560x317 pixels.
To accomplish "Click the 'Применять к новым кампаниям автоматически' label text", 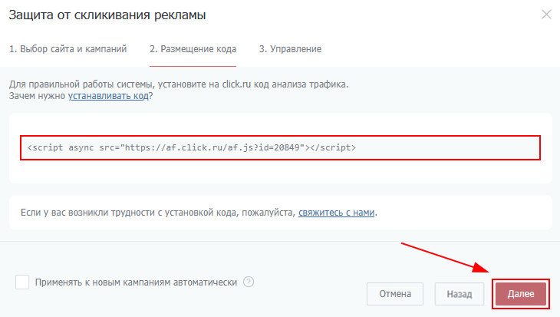I will 137,282.
